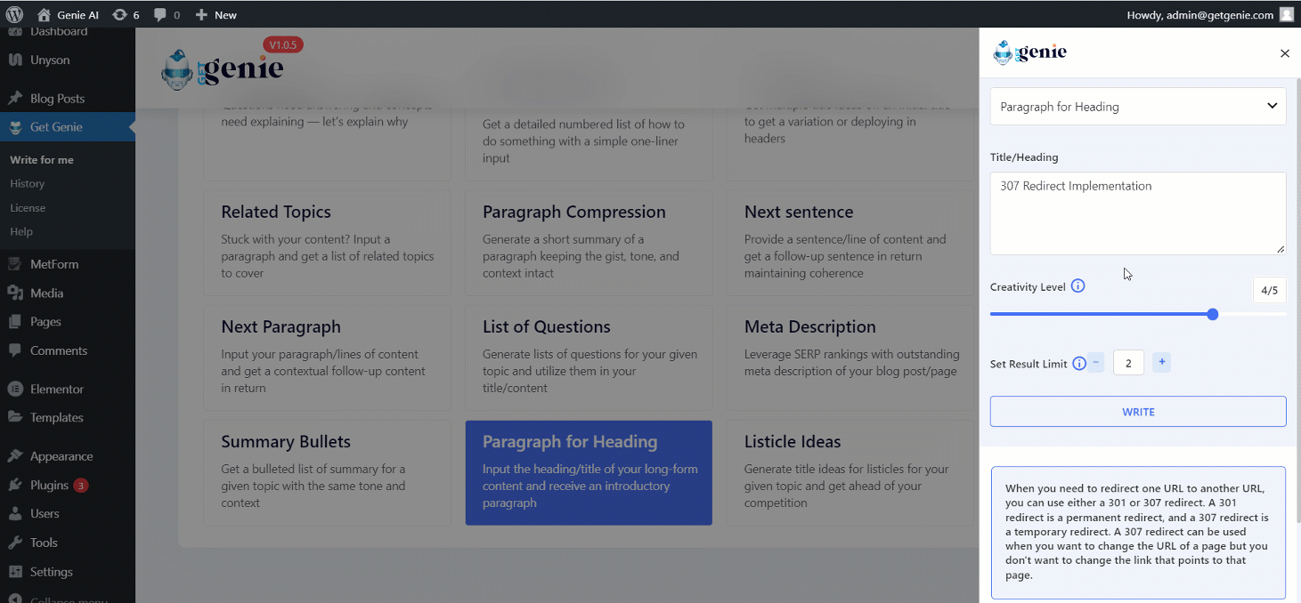Adjust the Creativity Level slider handle
The height and width of the screenshot is (603, 1301).
pos(1212,314)
